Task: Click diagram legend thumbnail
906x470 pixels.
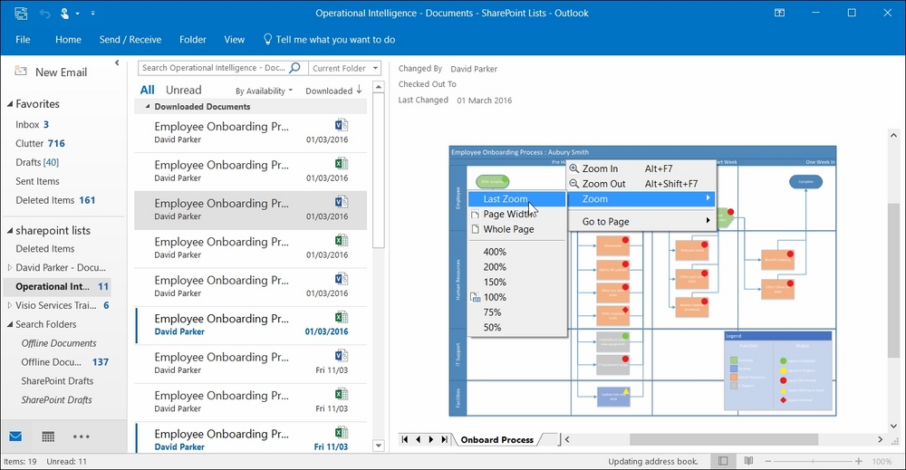Action: 777,370
